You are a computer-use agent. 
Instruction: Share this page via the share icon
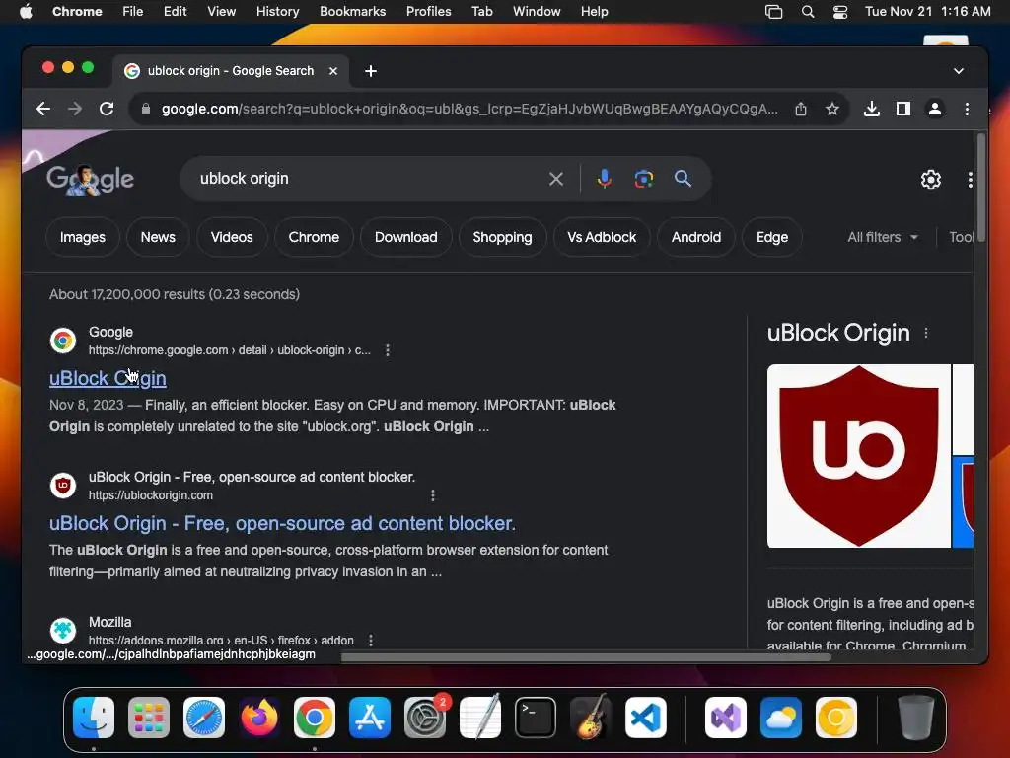[x=801, y=109]
